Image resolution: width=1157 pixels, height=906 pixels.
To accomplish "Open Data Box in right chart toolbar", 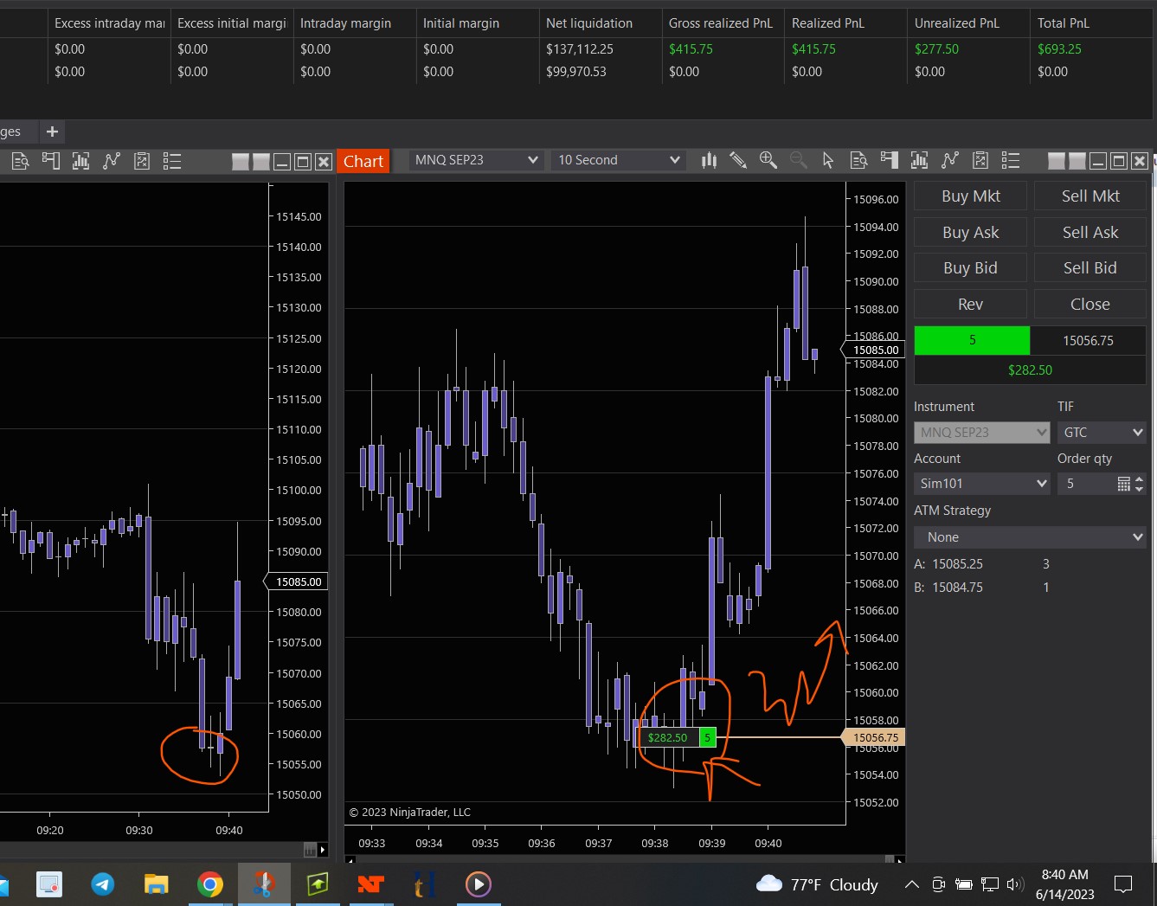I will (x=858, y=160).
